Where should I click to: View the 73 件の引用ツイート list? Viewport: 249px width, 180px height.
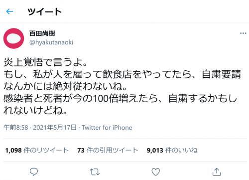pos(108,150)
